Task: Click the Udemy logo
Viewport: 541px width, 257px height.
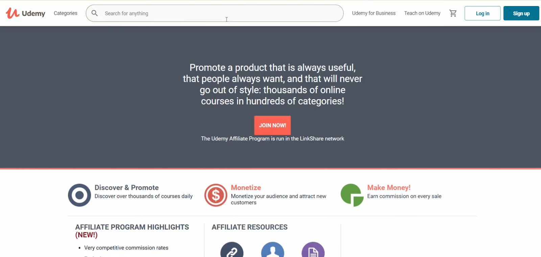Action: coord(26,13)
